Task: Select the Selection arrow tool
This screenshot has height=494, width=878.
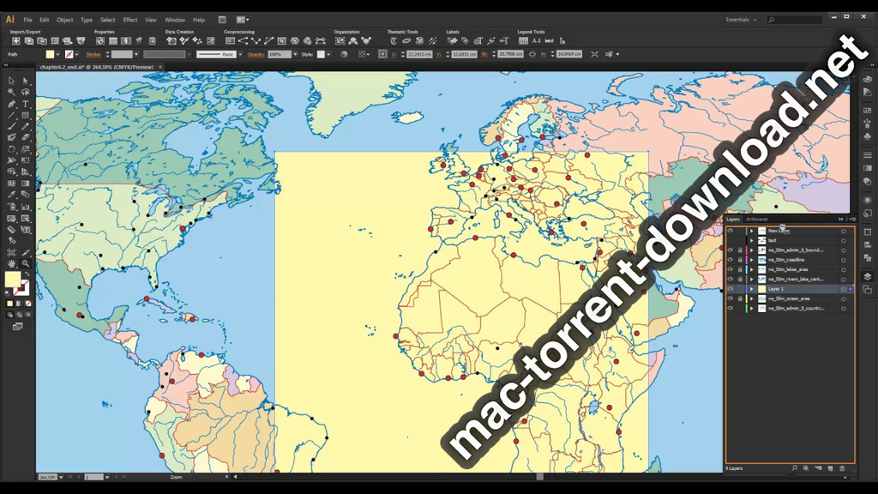Action: (11, 81)
